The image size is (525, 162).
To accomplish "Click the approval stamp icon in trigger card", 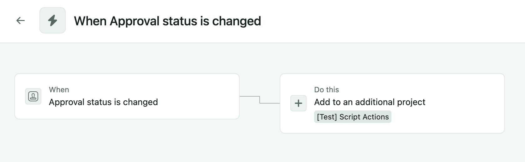I will tap(33, 96).
